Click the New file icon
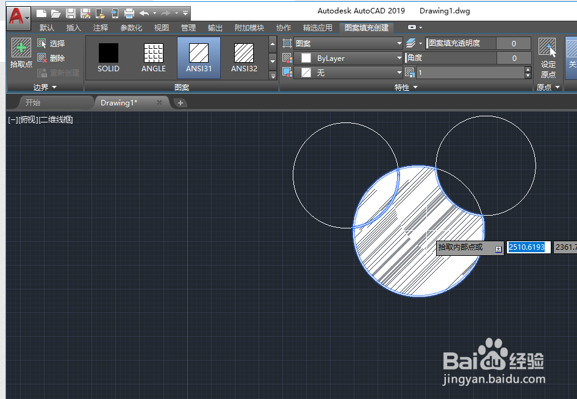The image size is (577, 399). point(41,13)
